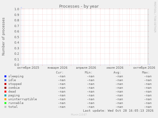
Task: Click the idle legend color swatch
Action: point(5,80)
